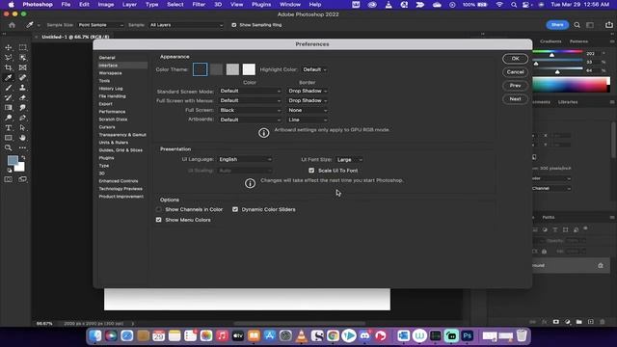Open Trash in the Dock
Viewport: 617px width, 347px height.
(522, 335)
